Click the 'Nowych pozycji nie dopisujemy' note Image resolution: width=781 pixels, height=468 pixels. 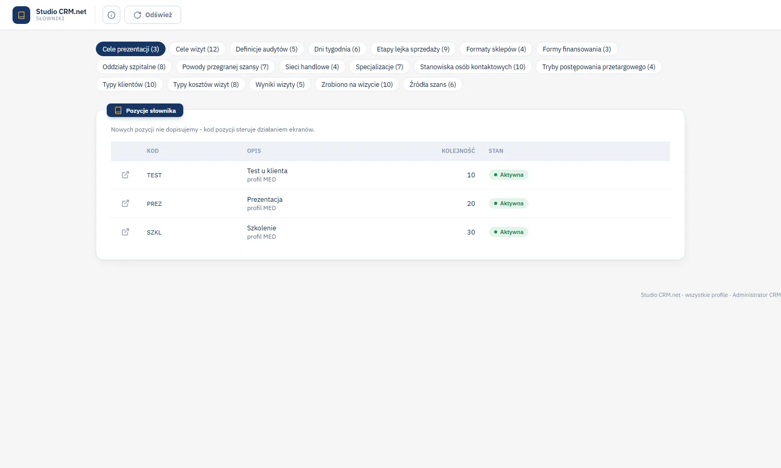pyautogui.click(x=212, y=129)
